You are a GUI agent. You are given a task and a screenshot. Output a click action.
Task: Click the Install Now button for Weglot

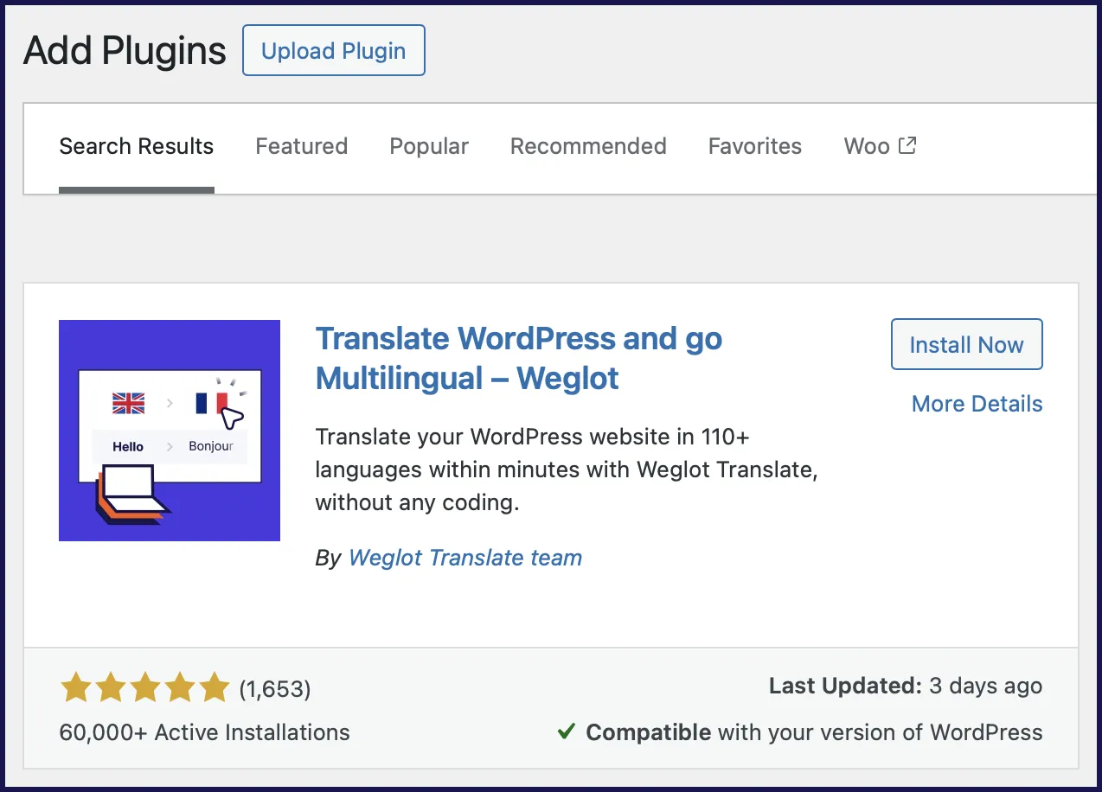click(x=966, y=344)
